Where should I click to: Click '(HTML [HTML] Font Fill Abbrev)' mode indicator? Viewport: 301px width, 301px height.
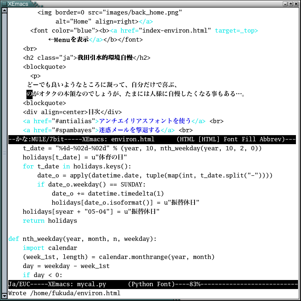[x=230, y=139]
